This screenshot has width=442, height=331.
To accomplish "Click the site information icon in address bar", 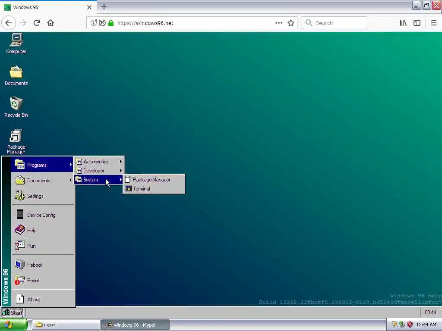I will pos(94,23).
